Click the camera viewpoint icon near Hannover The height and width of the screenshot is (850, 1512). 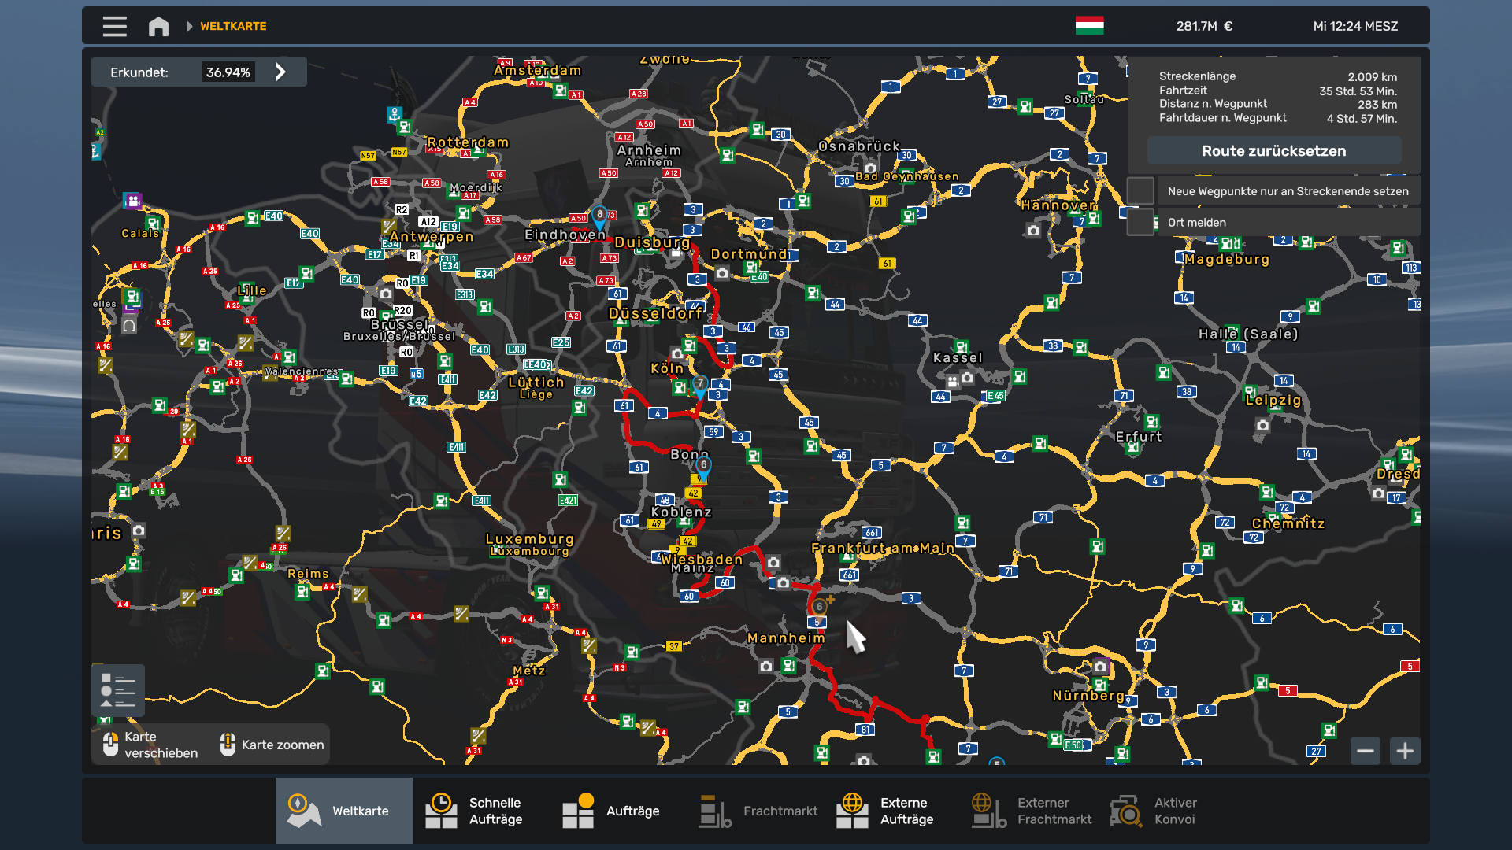point(1033,231)
